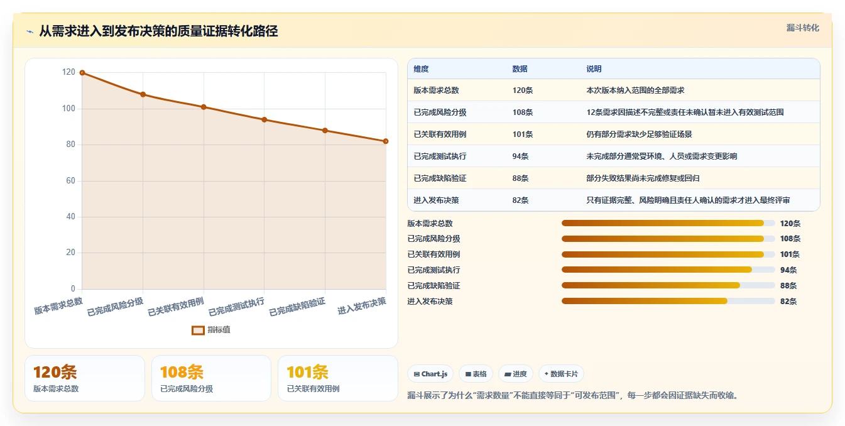
Task: Click the lightning icon beside the page title
Action: click(x=30, y=31)
